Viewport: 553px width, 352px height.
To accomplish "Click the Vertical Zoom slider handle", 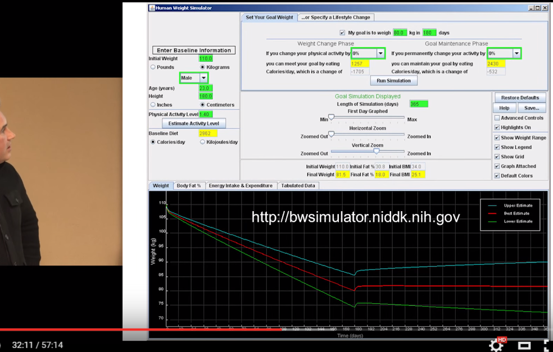I will click(x=376, y=150).
